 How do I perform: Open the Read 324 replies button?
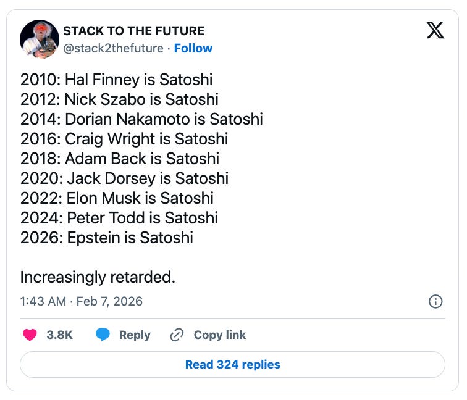[x=232, y=364]
